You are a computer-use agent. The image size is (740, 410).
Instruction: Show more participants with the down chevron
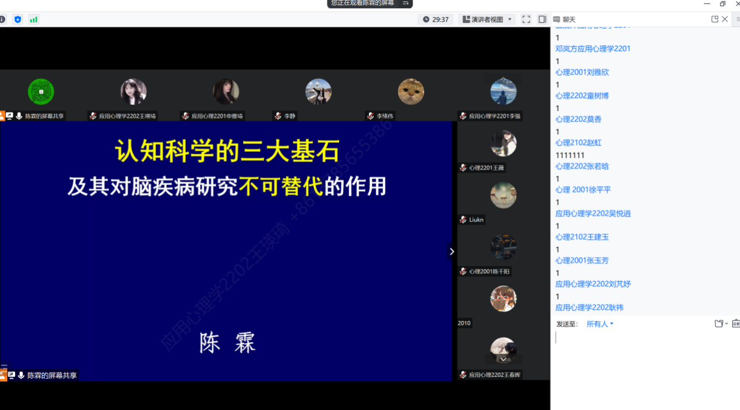click(503, 359)
